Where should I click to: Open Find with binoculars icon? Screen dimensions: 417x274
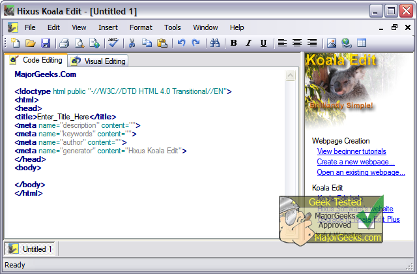pos(214,43)
